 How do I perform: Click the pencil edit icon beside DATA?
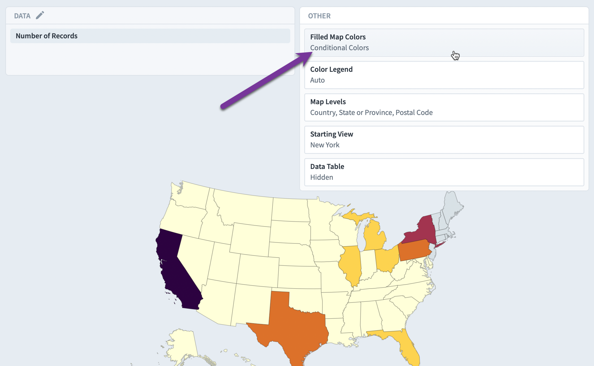click(40, 15)
